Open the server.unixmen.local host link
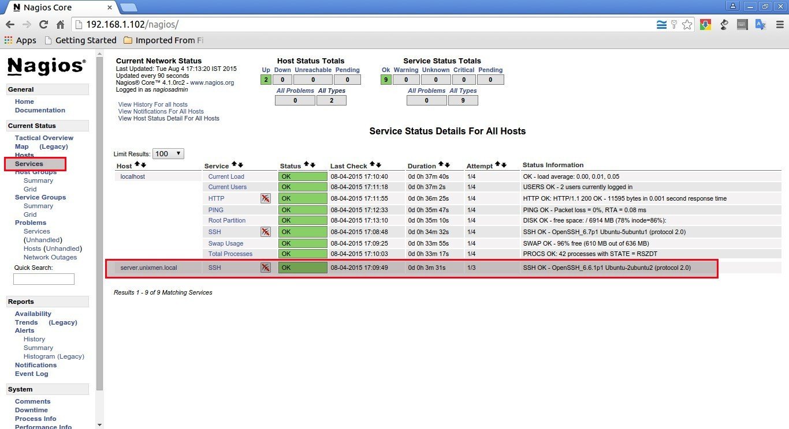Screen dimensions: 789x429 [148, 268]
